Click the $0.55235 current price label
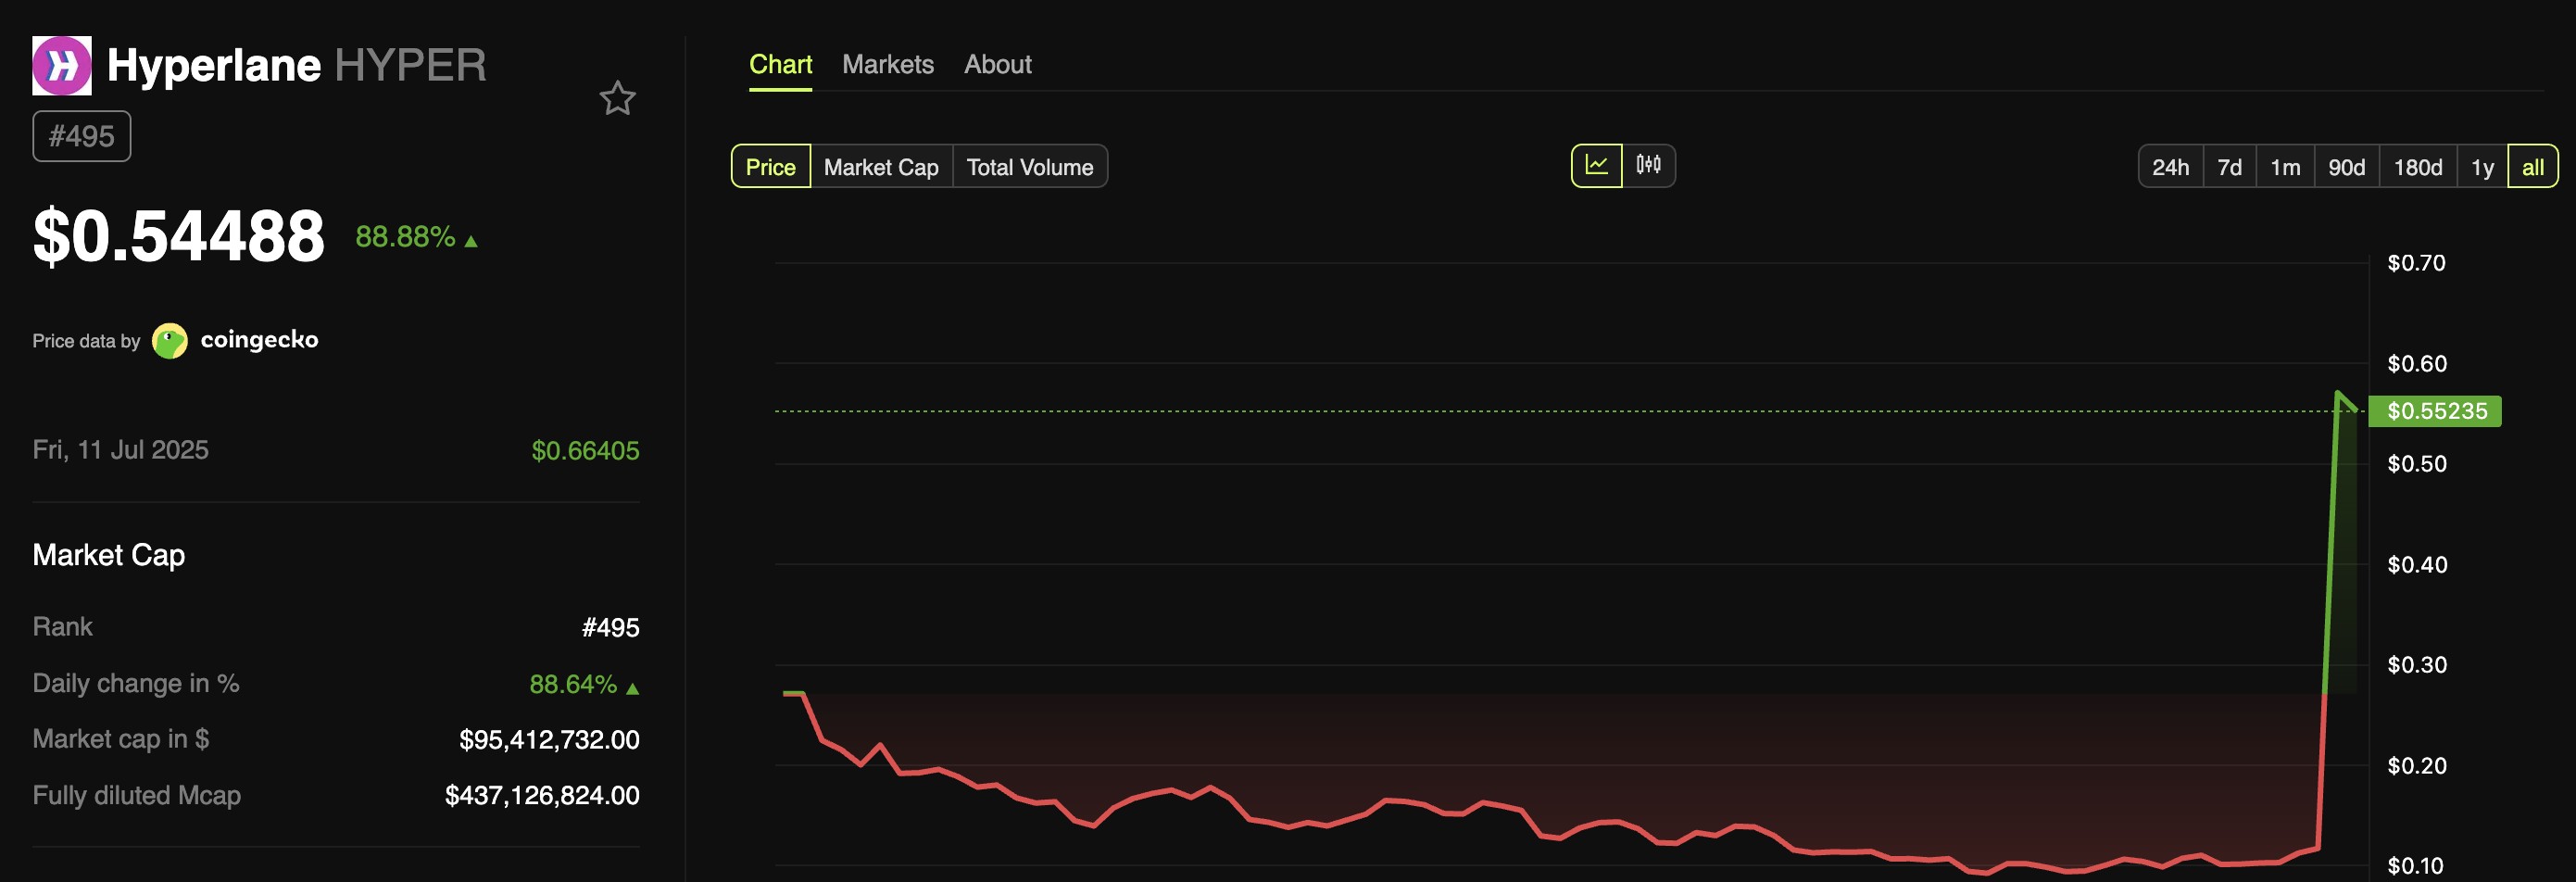Image resolution: width=2576 pixels, height=882 pixels. tap(2435, 411)
